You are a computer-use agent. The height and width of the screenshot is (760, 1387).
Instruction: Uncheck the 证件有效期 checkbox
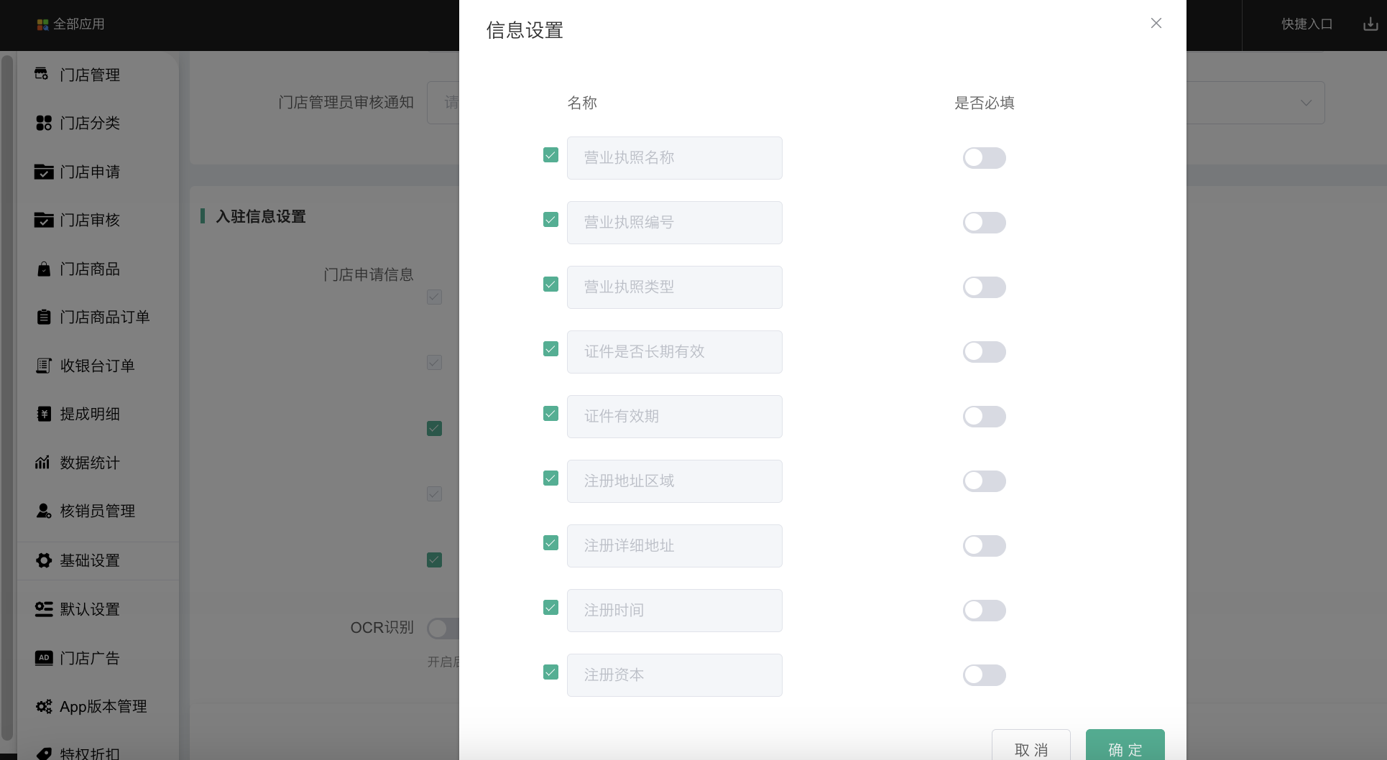point(550,414)
